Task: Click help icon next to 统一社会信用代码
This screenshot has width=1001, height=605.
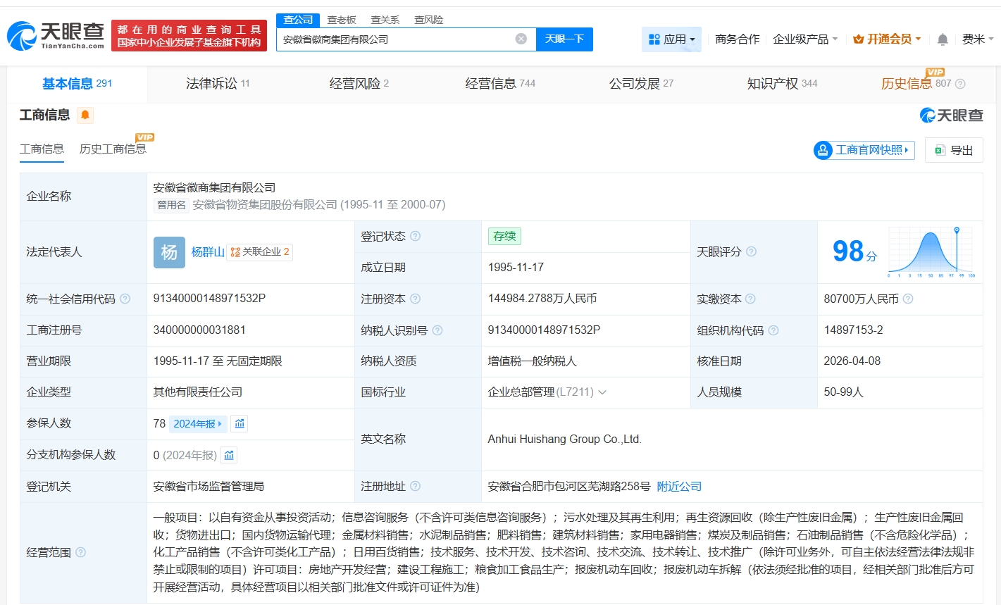Action: coord(125,299)
